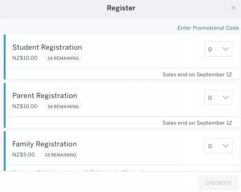This screenshot has height=192, width=241.
Task: Click the sales end date under Student Registration
Action: (x=197, y=75)
